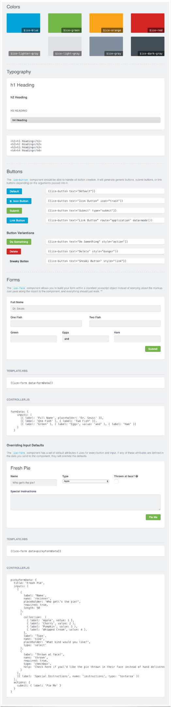
Task: Tick the Thrown at face checkbox
Action: 116,481
